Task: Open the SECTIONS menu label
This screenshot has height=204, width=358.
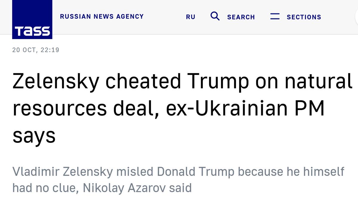Action: (304, 17)
